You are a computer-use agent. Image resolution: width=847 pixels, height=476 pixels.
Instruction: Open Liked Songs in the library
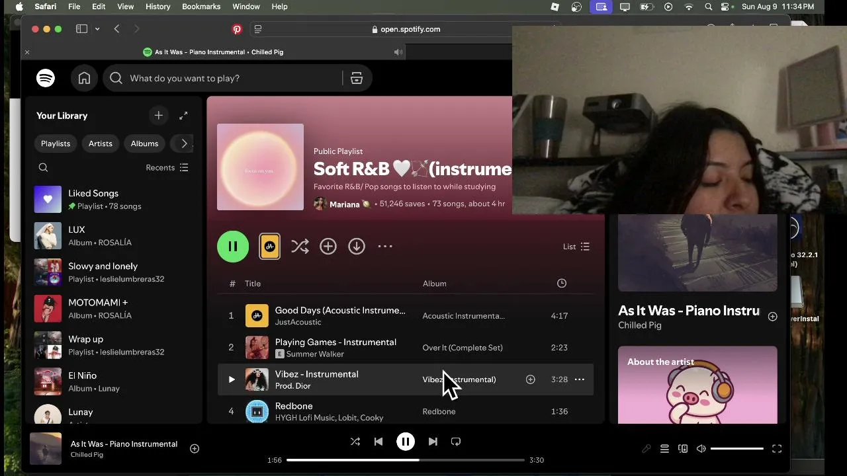click(x=113, y=200)
